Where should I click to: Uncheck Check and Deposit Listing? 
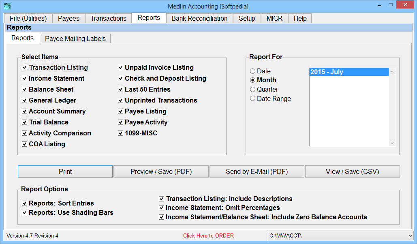point(120,79)
